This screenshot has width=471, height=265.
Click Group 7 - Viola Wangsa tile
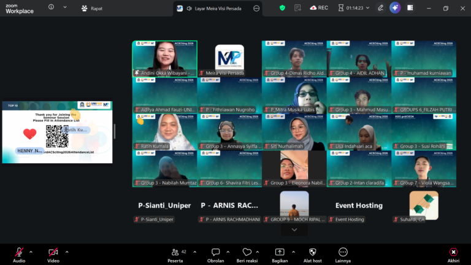click(x=424, y=169)
